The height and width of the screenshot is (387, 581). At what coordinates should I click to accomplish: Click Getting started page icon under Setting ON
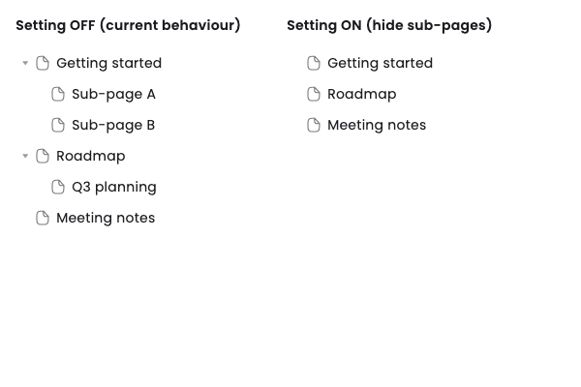point(314,63)
